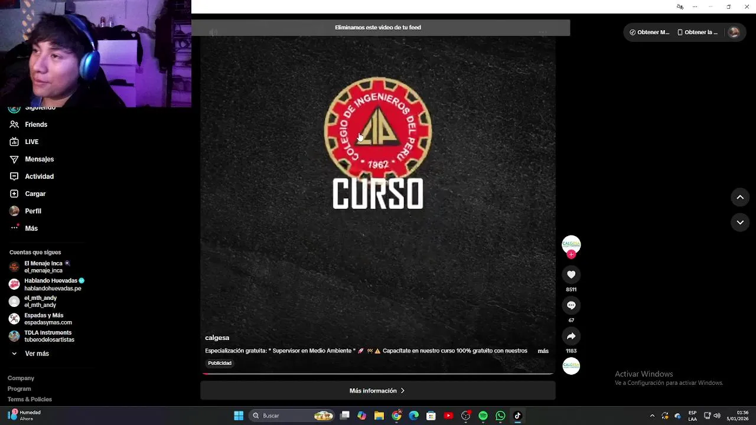Open the volume speaker tray icon
Viewport: 756px width, 425px height.
click(717, 416)
